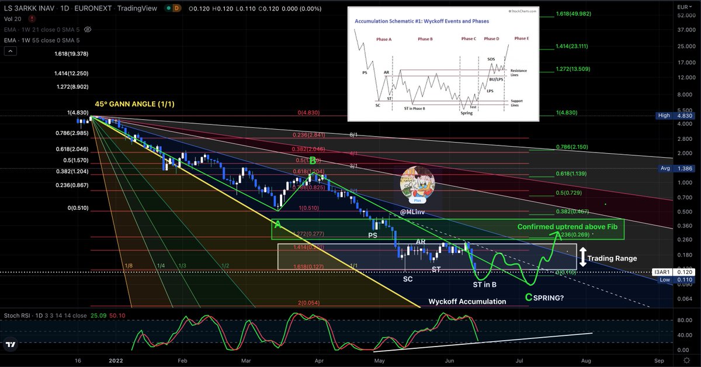Click the Sep label on time axis

[660, 361]
